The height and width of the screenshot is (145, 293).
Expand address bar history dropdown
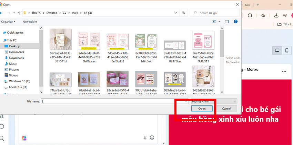click(x=176, y=13)
